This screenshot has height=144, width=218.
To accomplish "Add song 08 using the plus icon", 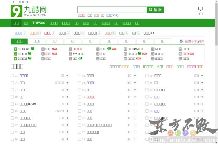I will click(135, 90).
